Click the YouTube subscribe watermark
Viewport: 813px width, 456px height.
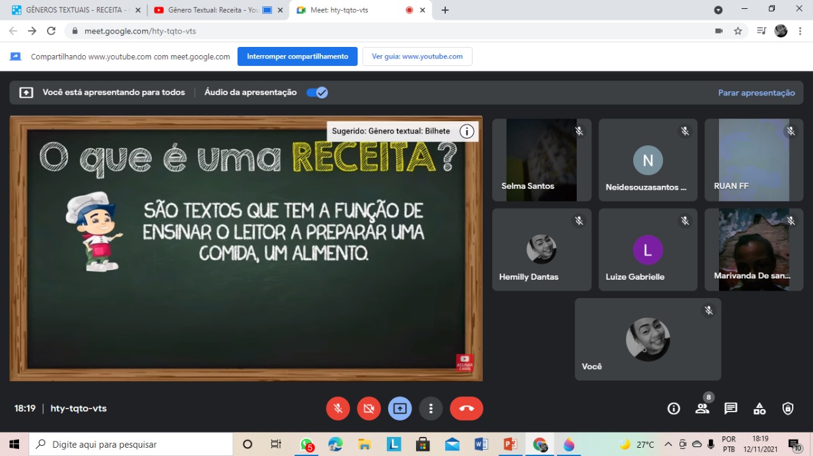point(464,362)
